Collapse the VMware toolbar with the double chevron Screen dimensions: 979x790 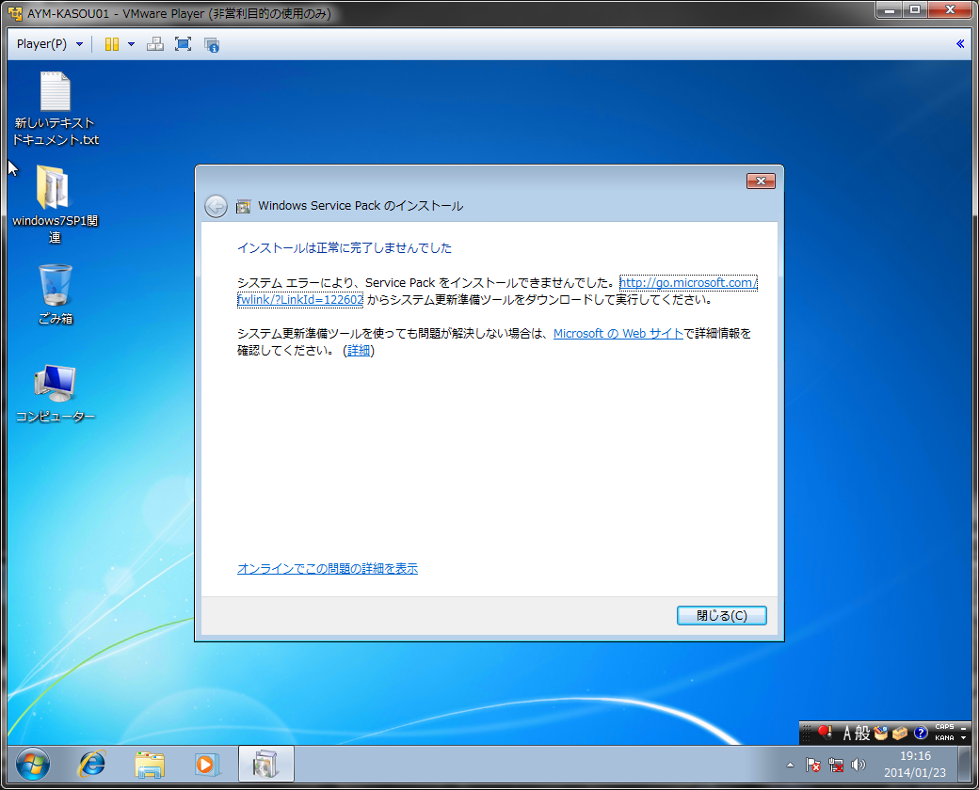pyautogui.click(x=960, y=43)
